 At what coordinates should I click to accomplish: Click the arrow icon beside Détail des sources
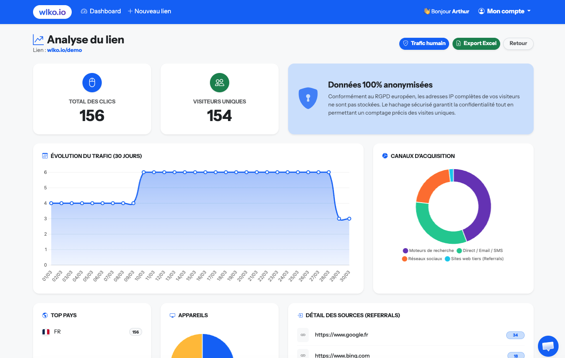click(300, 315)
